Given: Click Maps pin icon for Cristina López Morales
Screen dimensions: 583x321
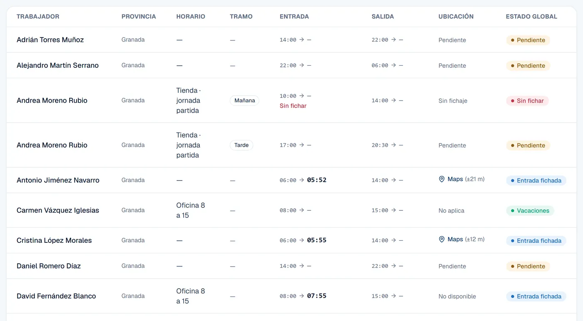Looking at the screenshot, I should click(442, 240).
